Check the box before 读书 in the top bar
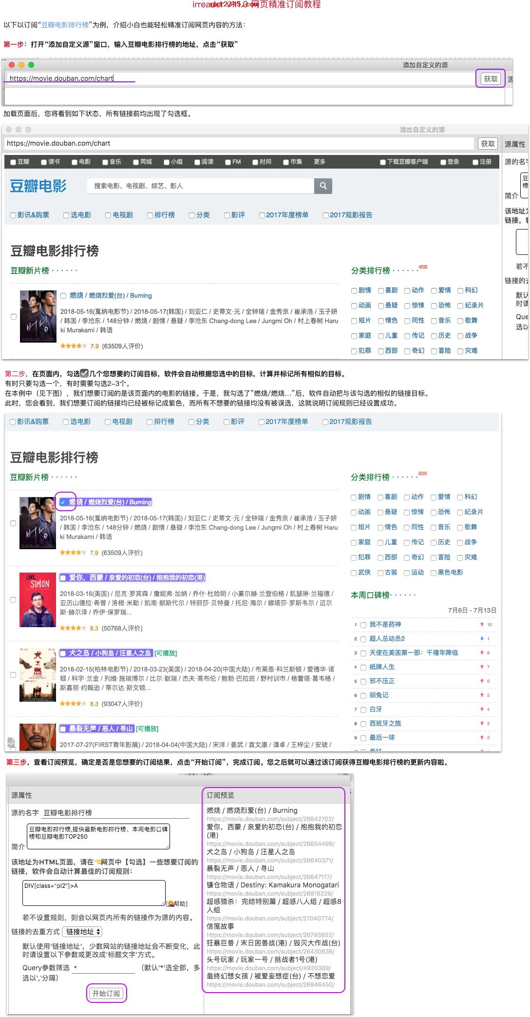The height and width of the screenshot is (1017, 530). [44, 162]
